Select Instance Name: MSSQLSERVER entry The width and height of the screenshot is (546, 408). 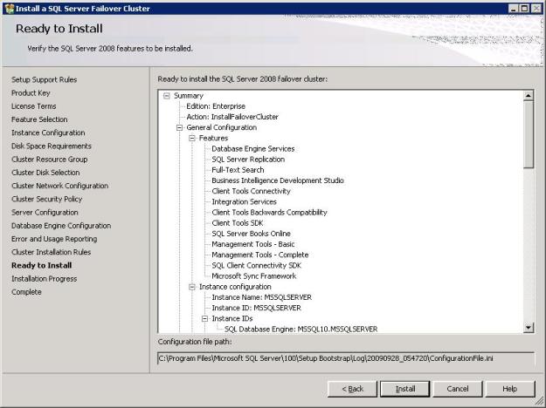coord(261,297)
